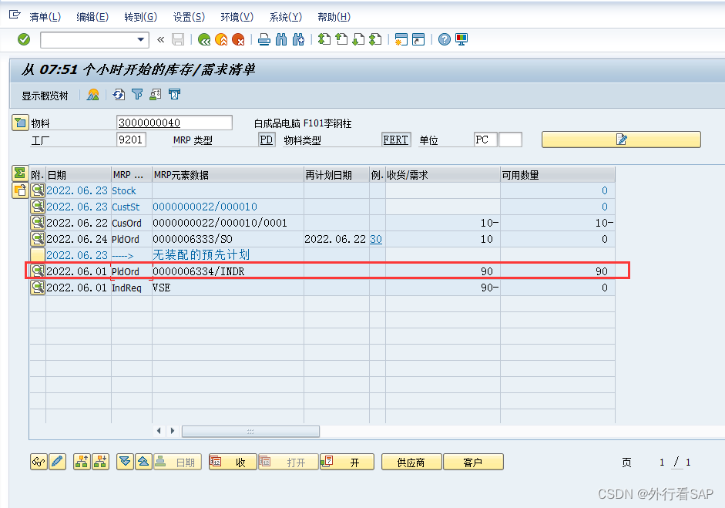Click the red Cancel icon

click(x=238, y=40)
